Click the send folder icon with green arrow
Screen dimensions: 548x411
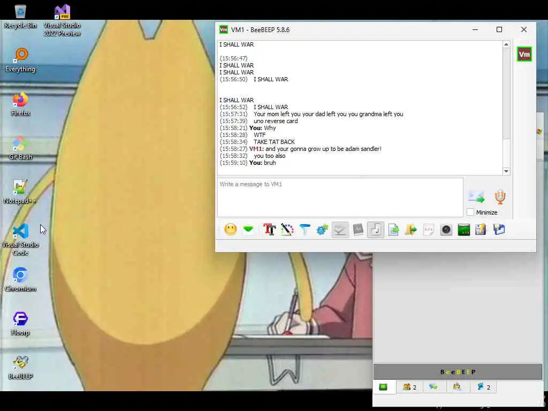pyautogui.click(x=411, y=230)
